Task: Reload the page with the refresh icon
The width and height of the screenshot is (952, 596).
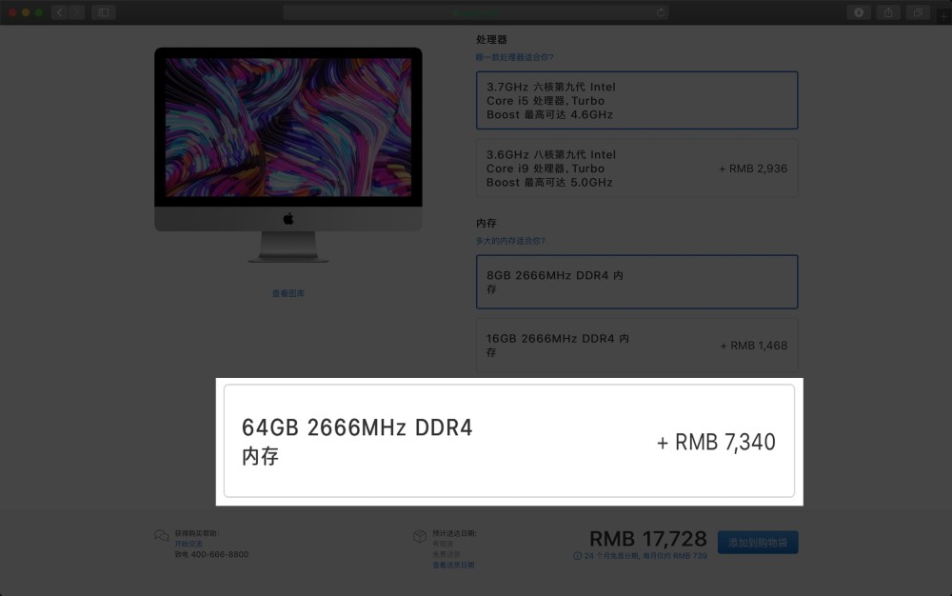Action: click(661, 12)
